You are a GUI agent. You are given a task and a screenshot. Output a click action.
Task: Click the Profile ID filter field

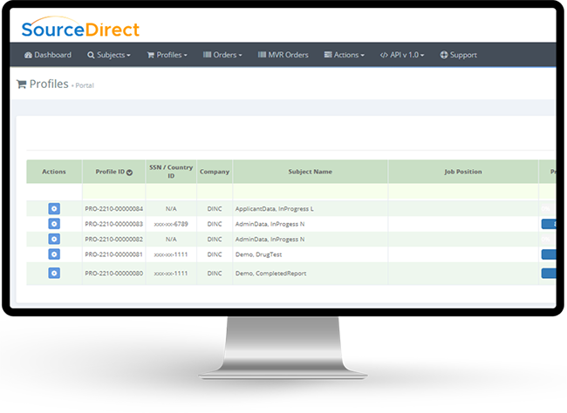pos(113,190)
